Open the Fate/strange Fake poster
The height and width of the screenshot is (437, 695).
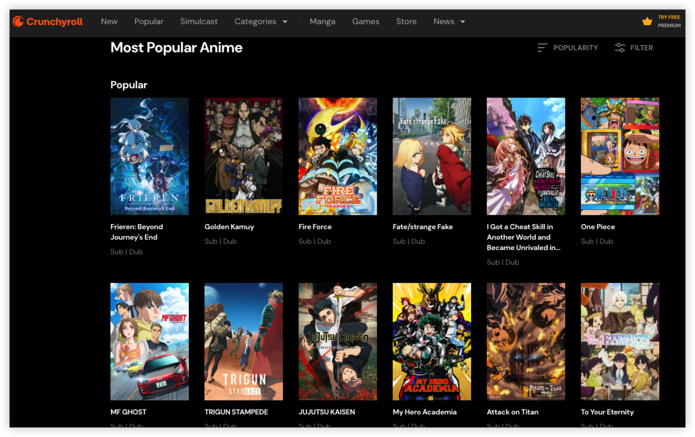point(432,156)
